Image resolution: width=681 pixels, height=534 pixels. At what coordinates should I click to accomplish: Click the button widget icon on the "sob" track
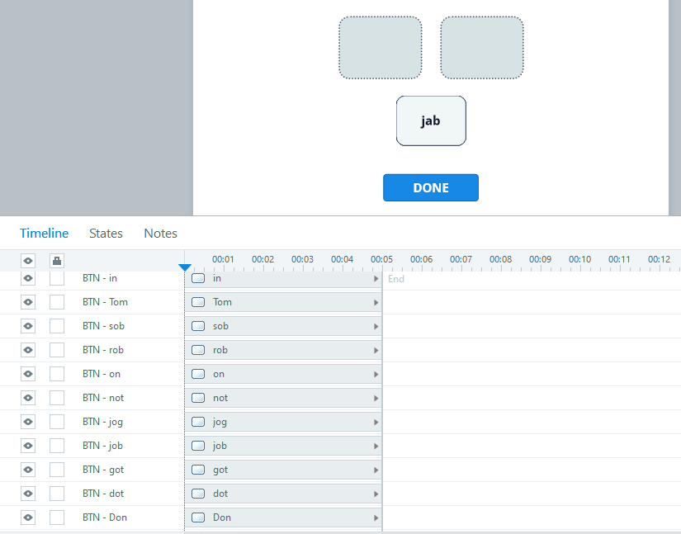pyautogui.click(x=197, y=326)
